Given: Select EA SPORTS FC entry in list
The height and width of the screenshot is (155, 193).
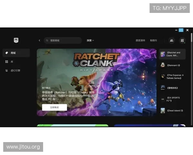Looking at the screenshot, I should tap(172, 99).
